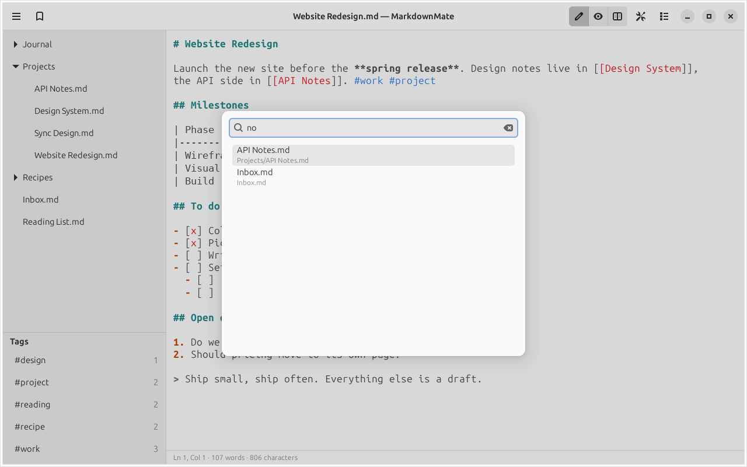The image size is (747, 467).
Task: Filter by the #reading tag
Action: pos(85,405)
